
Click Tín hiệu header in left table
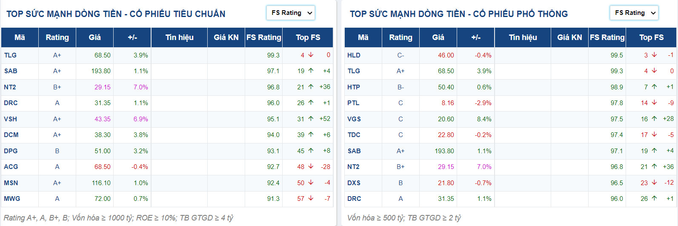179,37
